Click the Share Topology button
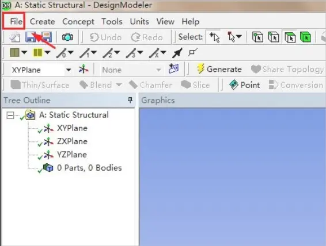The width and height of the screenshot is (326, 246). coord(287,70)
